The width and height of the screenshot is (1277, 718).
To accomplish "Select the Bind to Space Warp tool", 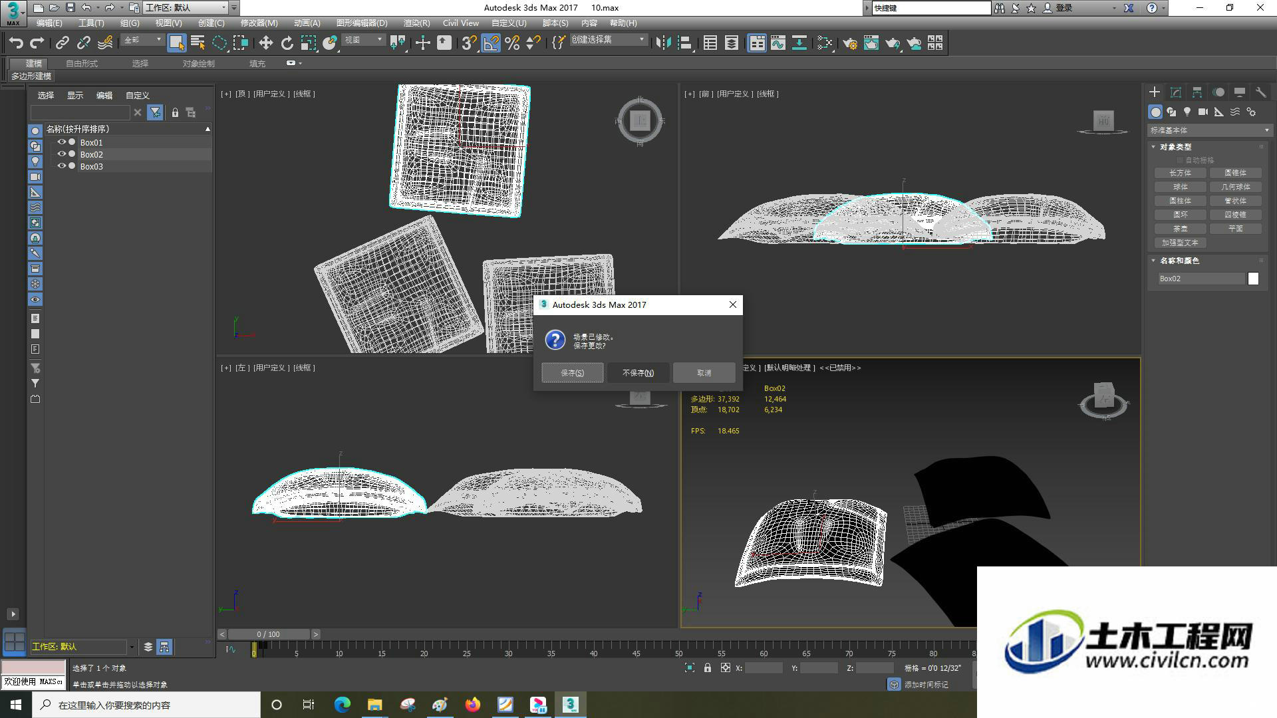I will [105, 43].
